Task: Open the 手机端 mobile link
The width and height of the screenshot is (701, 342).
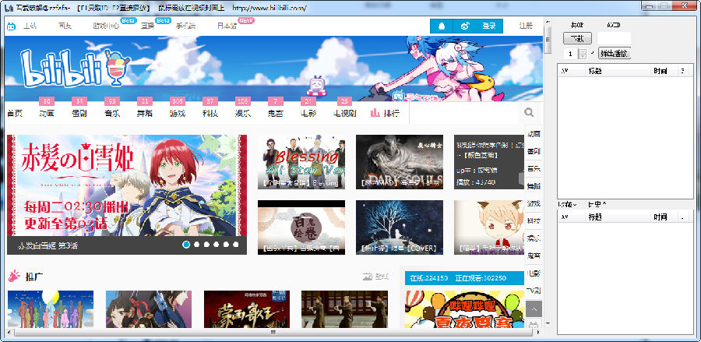Action: click(185, 26)
